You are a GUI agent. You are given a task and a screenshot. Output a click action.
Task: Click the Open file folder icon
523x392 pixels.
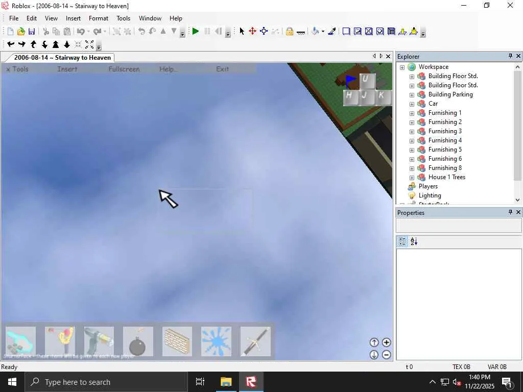(21, 31)
